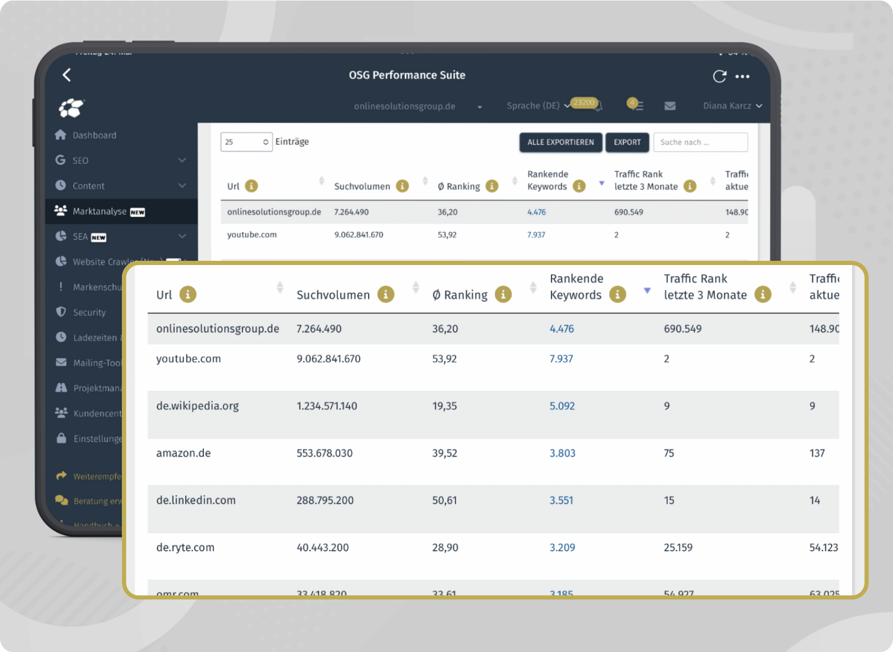Open the Diana Karcz user menu
This screenshot has width=893, height=652.
pyautogui.click(x=733, y=106)
